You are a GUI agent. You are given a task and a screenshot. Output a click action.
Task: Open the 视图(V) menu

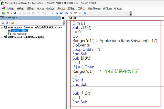click(x=30, y=8)
